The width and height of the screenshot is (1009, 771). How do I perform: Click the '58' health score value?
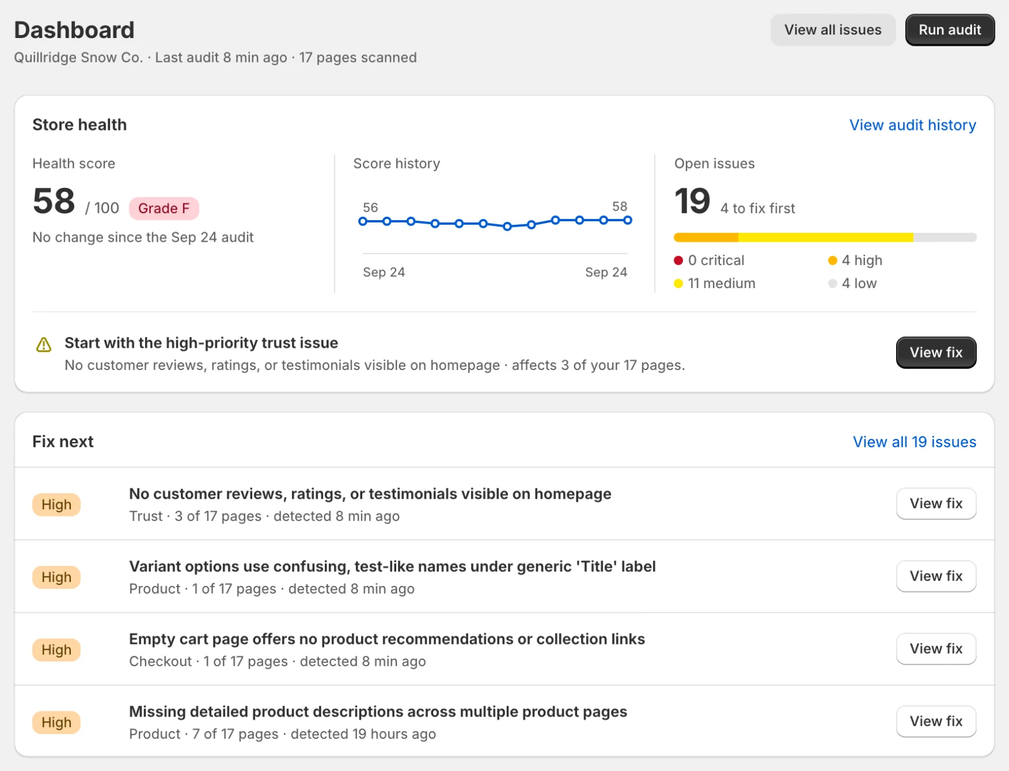click(x=54, y=201)
